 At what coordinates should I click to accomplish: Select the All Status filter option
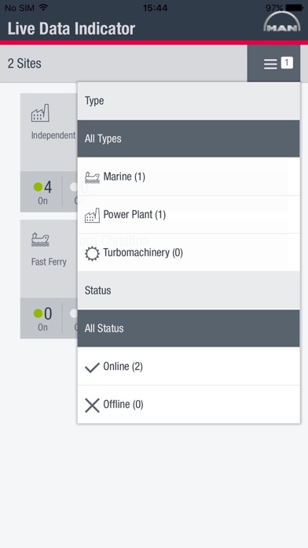(189, 328)
